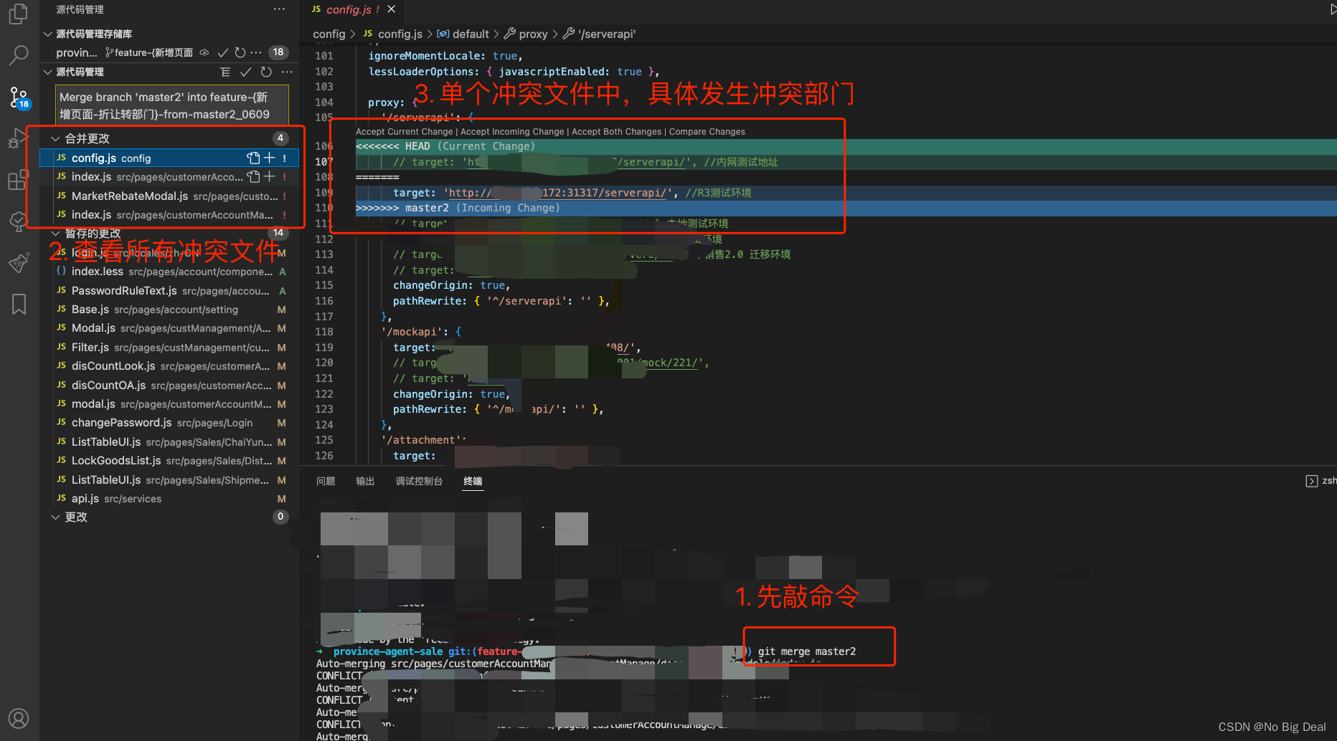The image size is (1337, 741).
Task: Open the Run and Debug view
Action: 19,138
